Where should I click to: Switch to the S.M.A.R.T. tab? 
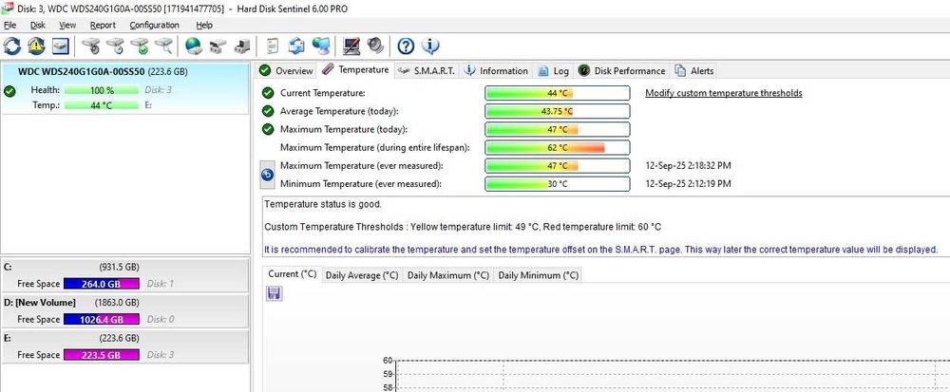click(x=427, y=71)
